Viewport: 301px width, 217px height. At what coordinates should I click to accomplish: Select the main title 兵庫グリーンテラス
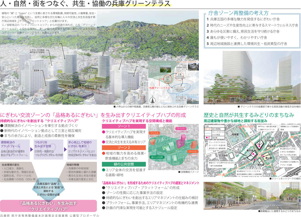141,4
